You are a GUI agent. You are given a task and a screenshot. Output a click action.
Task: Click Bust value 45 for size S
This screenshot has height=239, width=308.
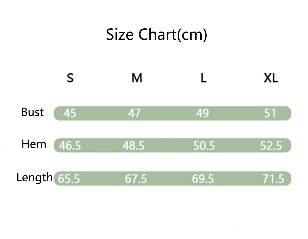coord(70,113)
